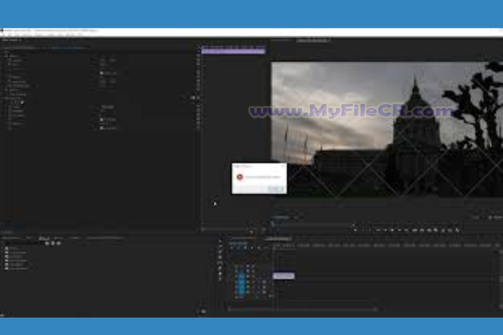503x335 pixels.
Task: Click the red error icon in dialog
Action: 240,177
